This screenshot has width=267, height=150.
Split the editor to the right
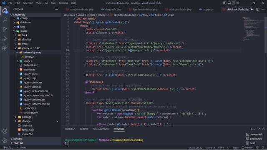point(258,9)
